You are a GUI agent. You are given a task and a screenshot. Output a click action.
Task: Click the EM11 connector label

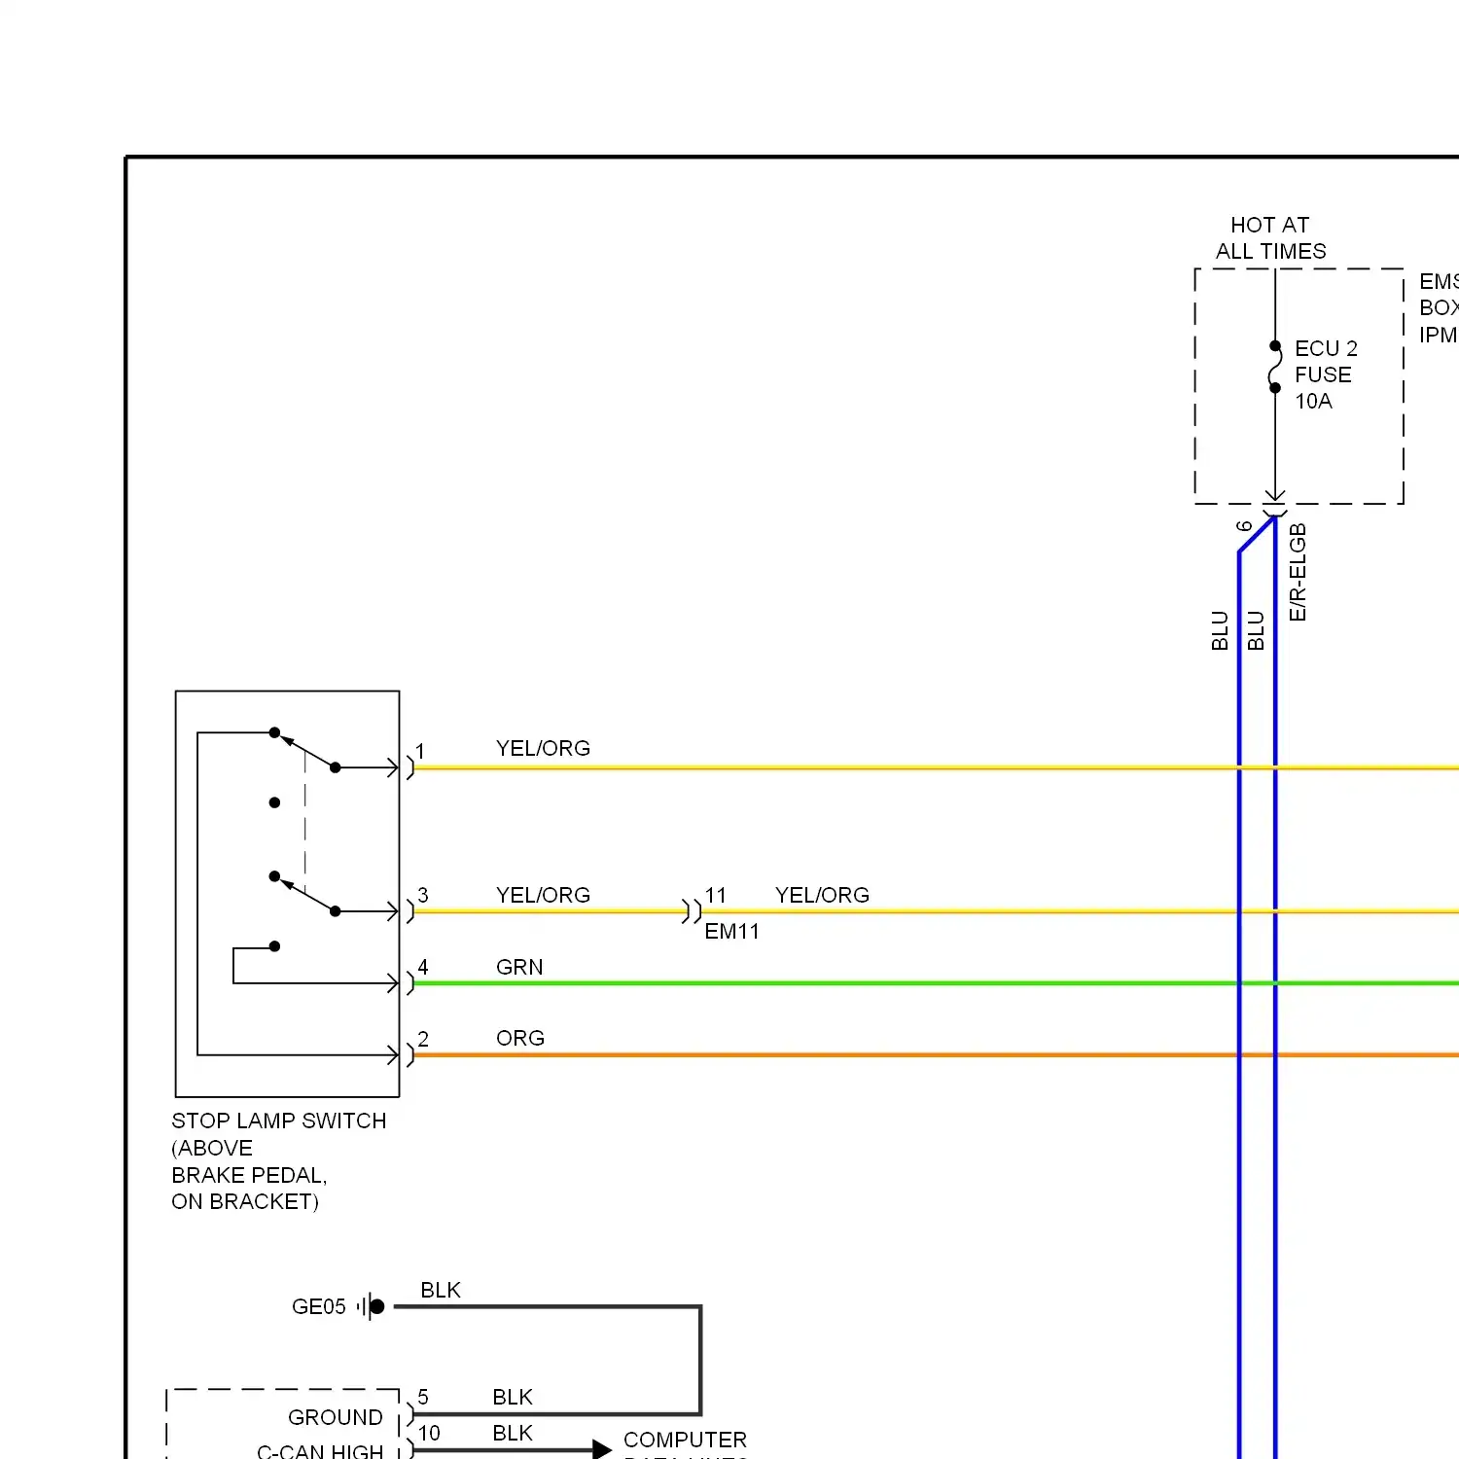tap(731, 931)
